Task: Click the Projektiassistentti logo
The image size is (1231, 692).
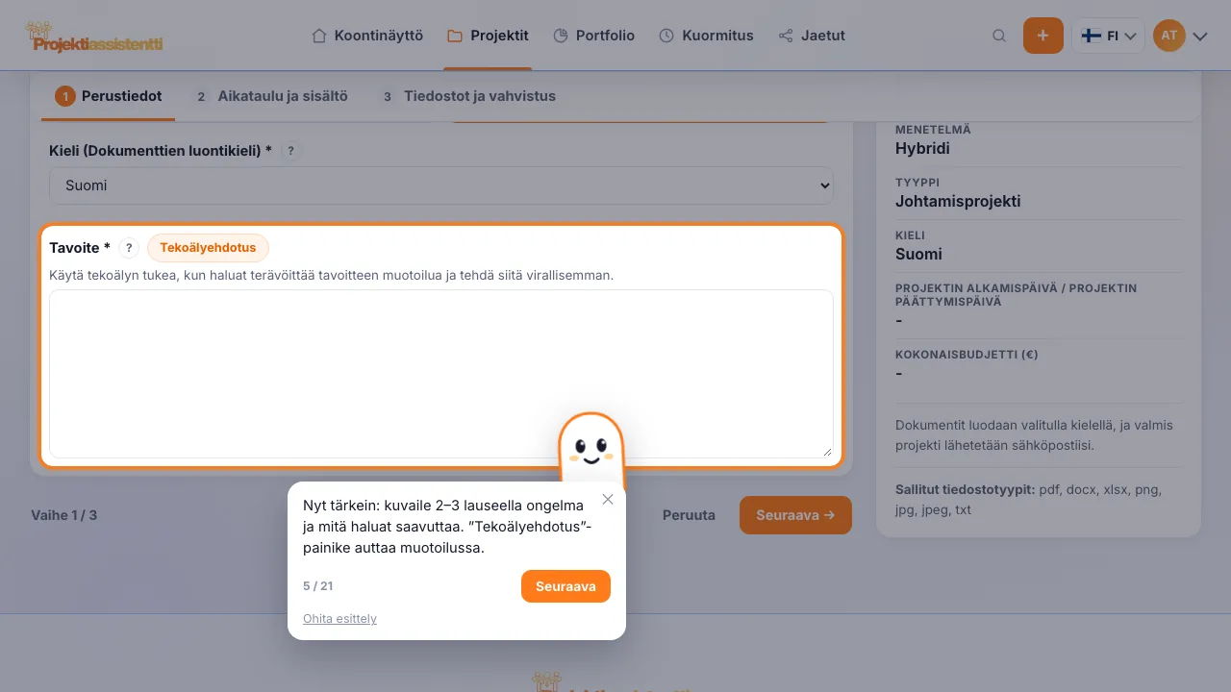Action: click(94, 37)
